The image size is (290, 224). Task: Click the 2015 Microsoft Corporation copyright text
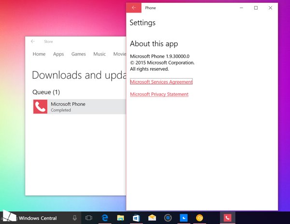(x=162, y=63)
